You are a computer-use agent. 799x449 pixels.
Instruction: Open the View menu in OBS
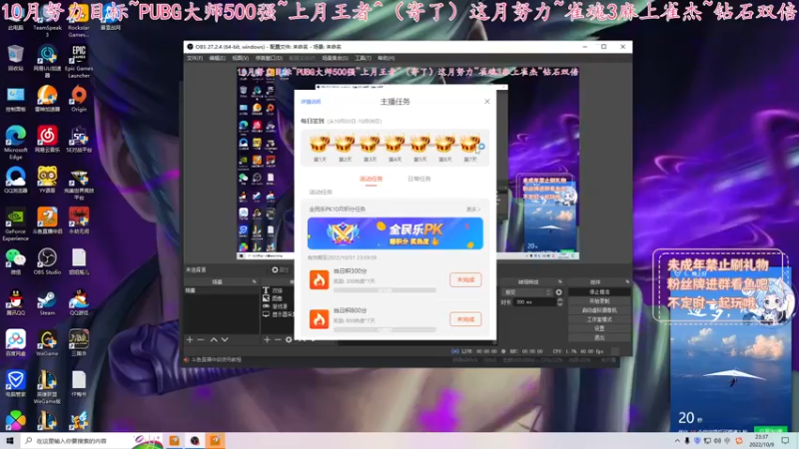click(x=240, y=58)
